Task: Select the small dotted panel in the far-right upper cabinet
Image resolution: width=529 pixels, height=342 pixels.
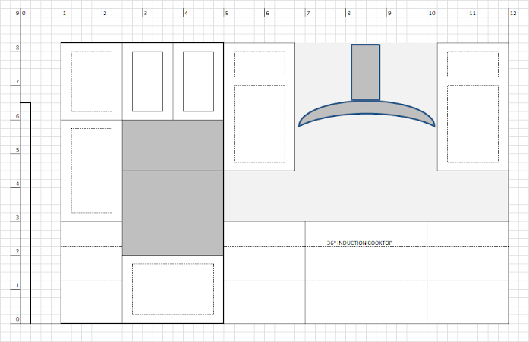Action: (473, 64)
